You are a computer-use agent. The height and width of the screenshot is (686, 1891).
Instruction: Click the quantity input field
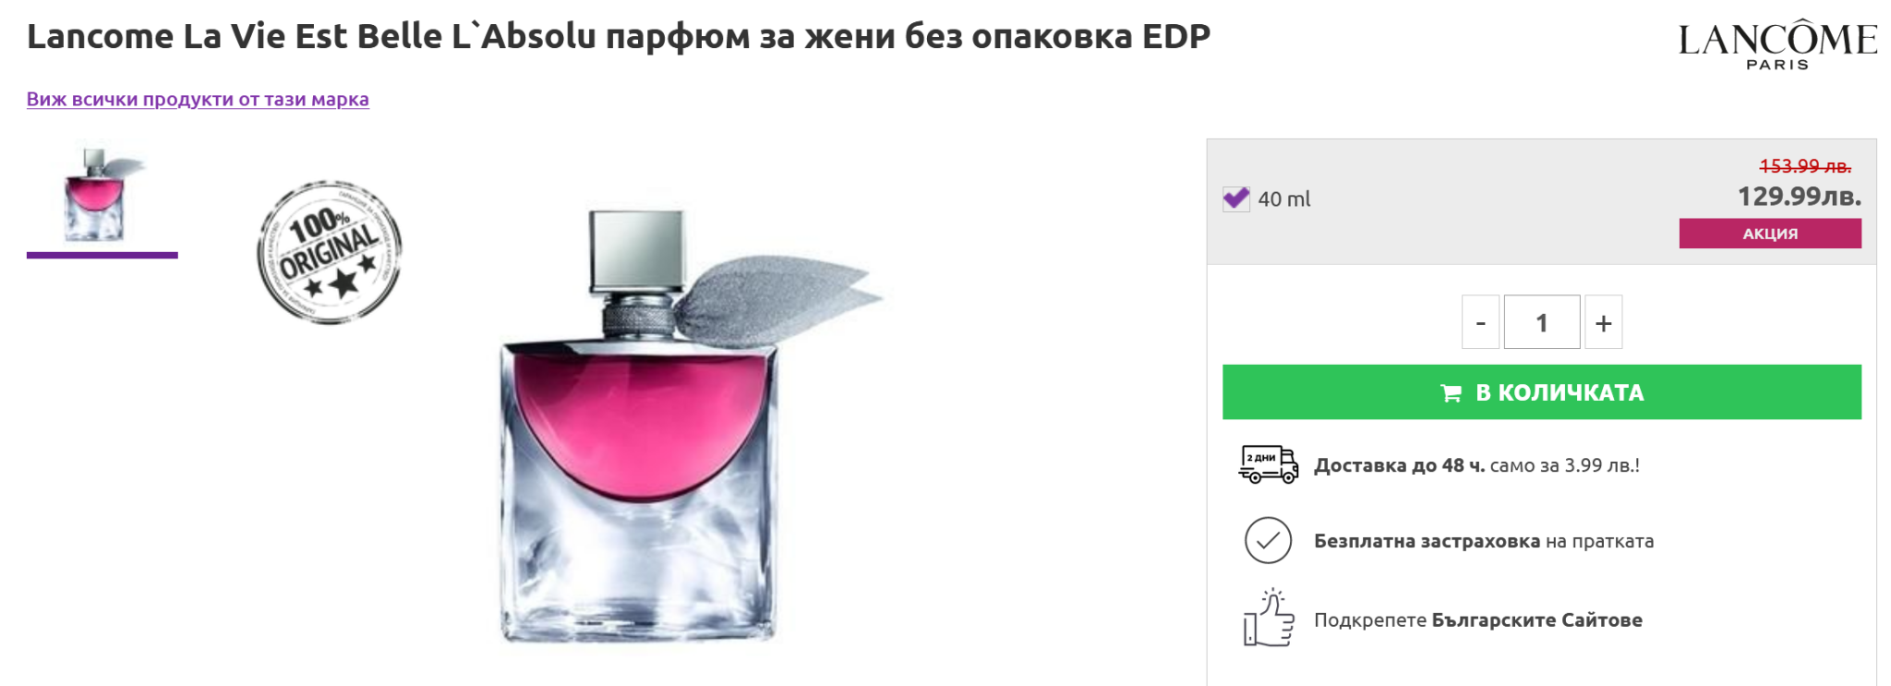(x=1542, y=322)
